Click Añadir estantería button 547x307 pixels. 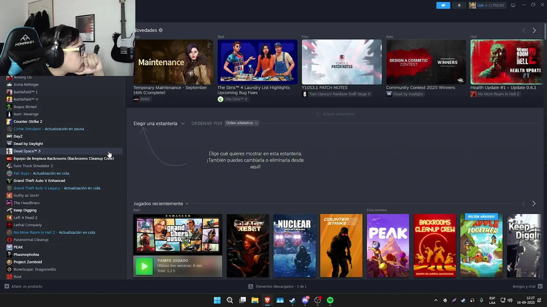335,114
